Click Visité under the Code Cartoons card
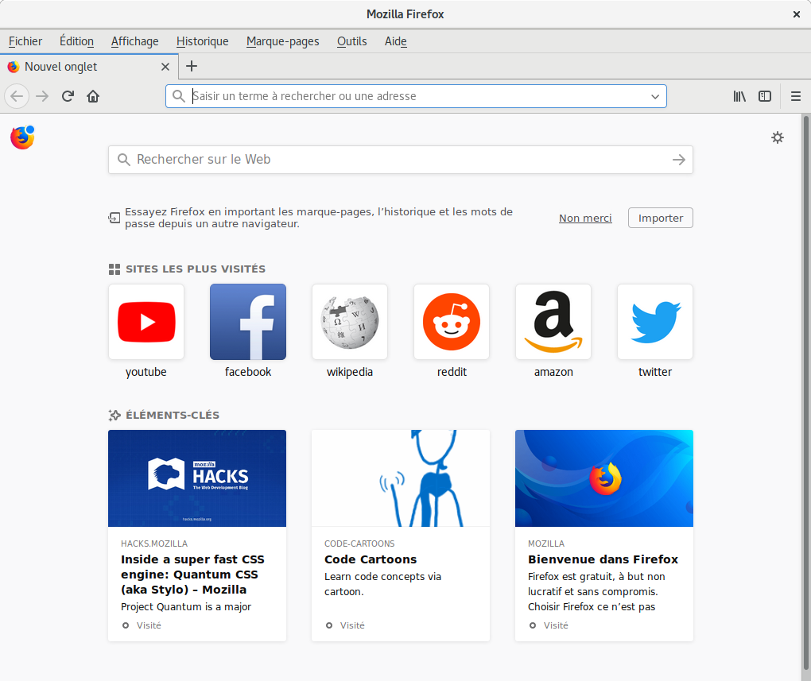The width and height of the screenshot is (811, 681). [x=352, y=625]
